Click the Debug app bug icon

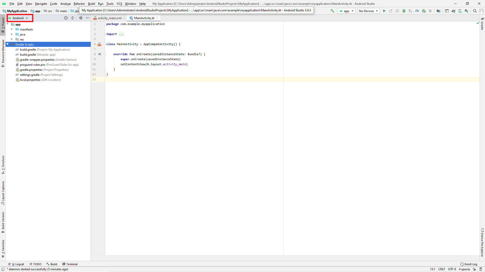404,11
